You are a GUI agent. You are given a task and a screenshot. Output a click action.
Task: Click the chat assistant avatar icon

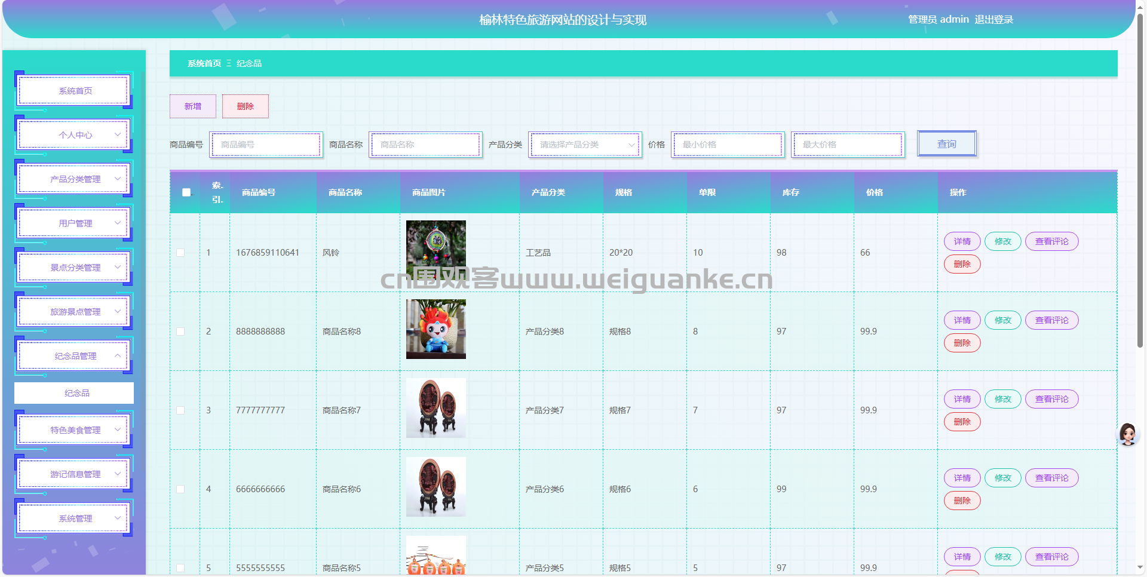tap(1128, 434)
